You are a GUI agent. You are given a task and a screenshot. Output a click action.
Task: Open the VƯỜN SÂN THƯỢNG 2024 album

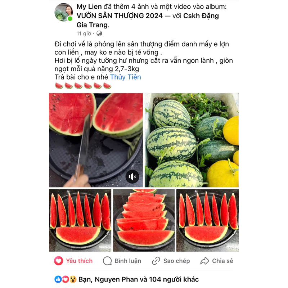[120, 16]
